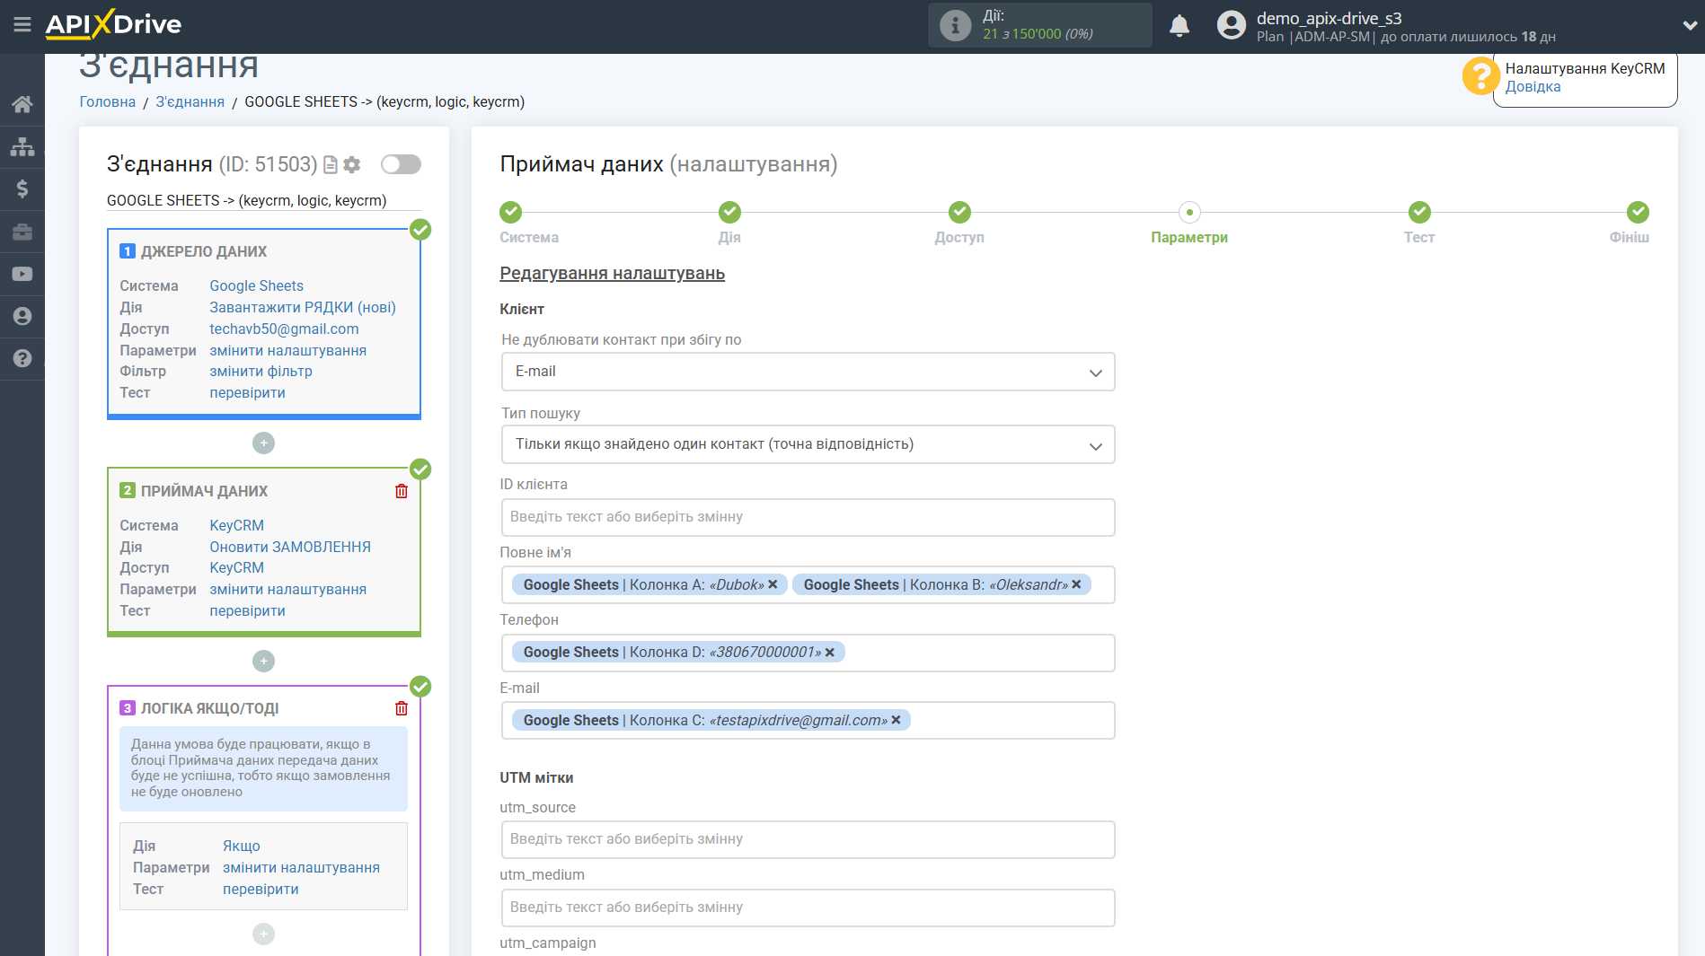Open connection settings gear icon

[x=352, y=164]
